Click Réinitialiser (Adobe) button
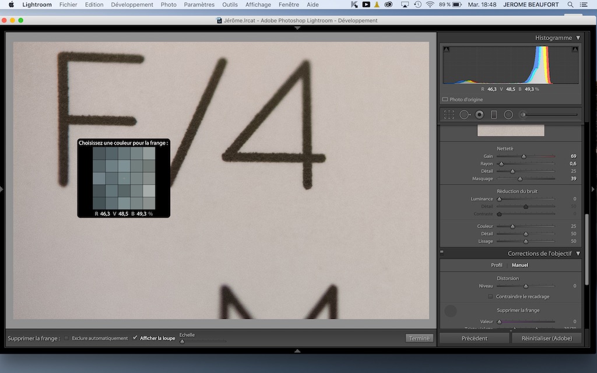 tap(547, 338)
